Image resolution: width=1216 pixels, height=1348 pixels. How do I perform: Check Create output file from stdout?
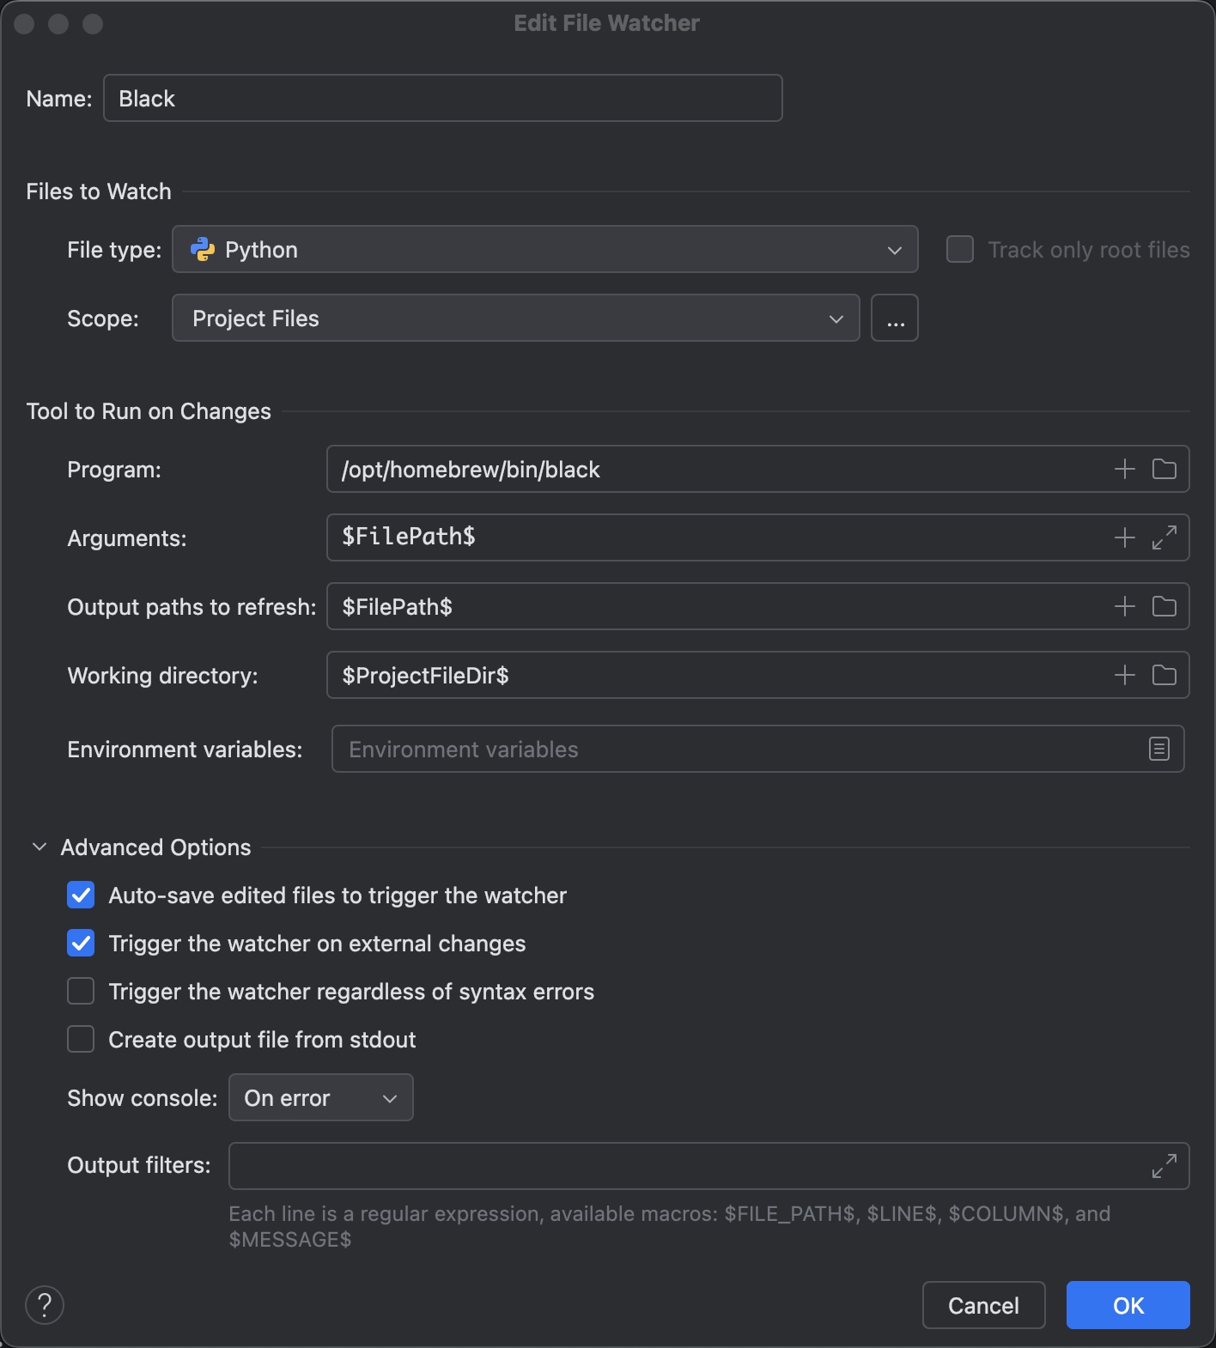tap(81, 1040)
